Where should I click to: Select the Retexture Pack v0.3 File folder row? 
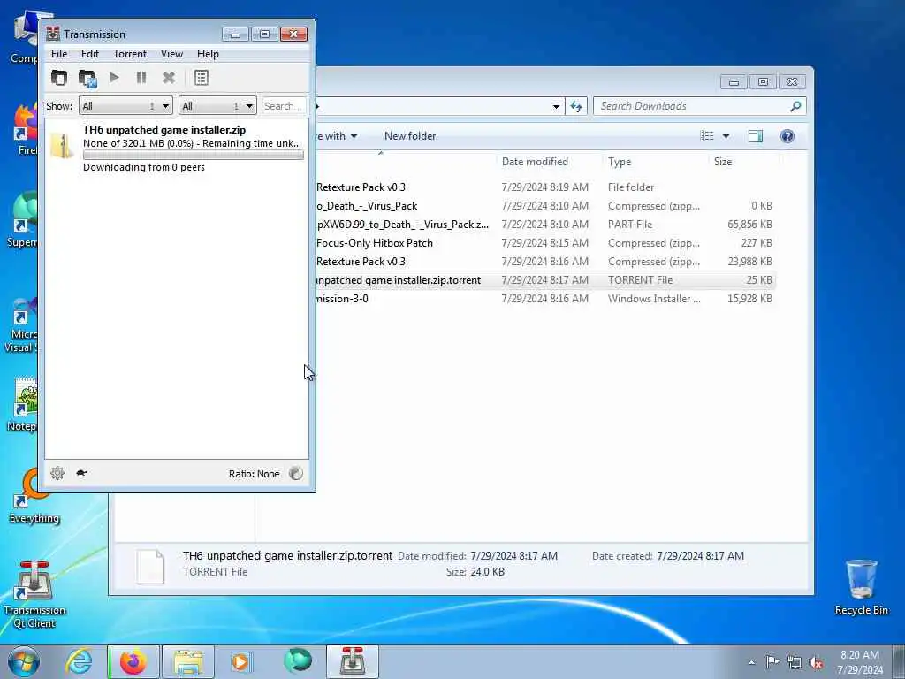pyautogui.click(x=544, y=187)
